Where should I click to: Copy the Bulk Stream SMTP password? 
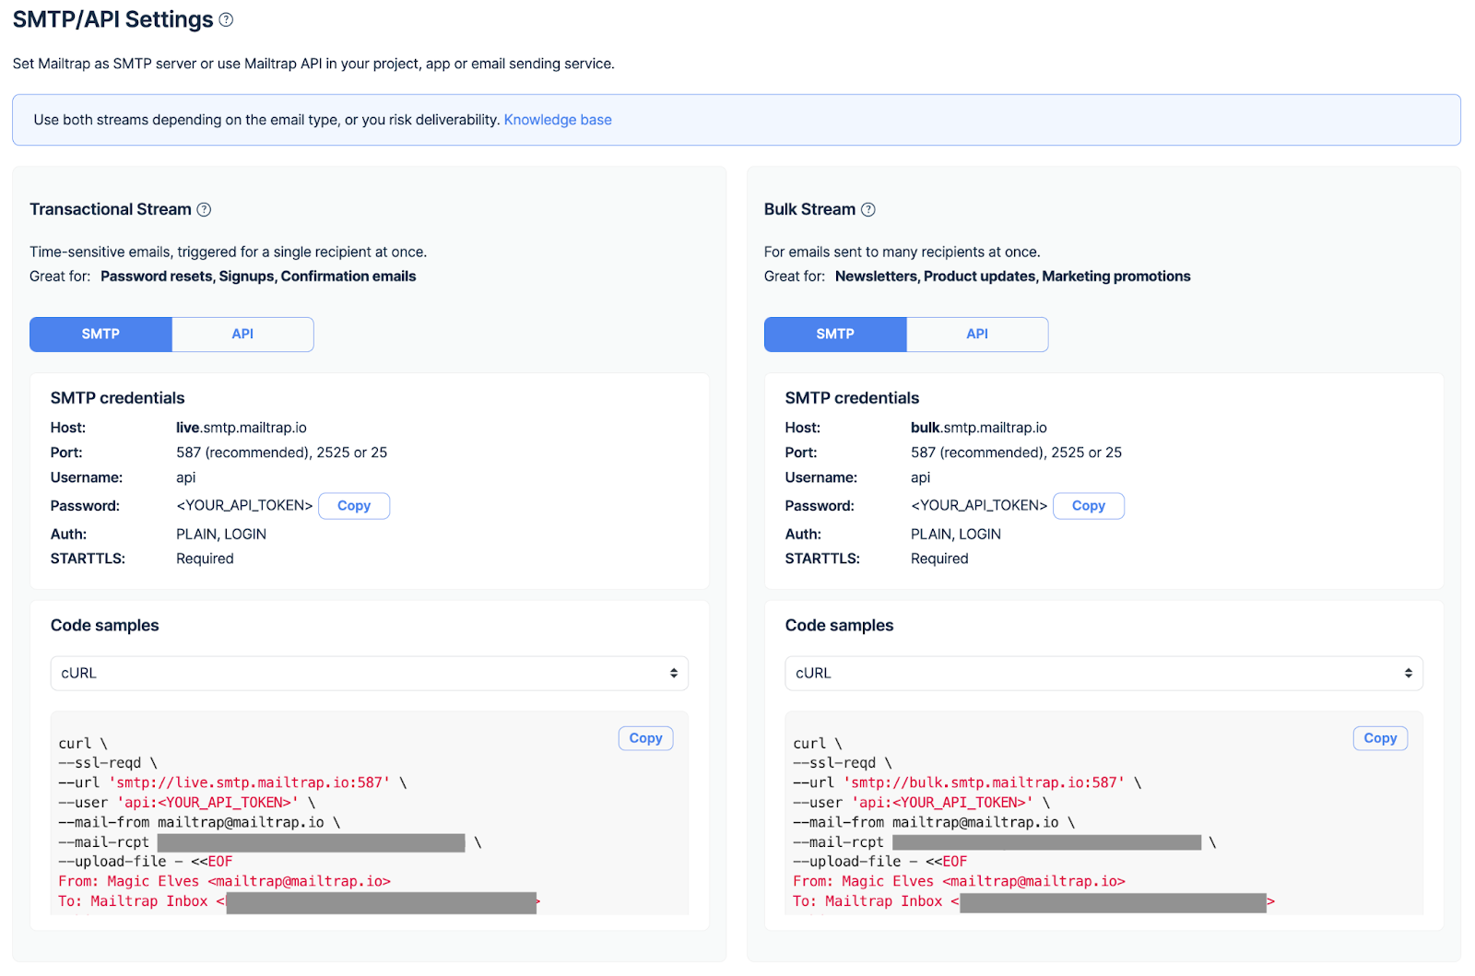[1088, 506]
